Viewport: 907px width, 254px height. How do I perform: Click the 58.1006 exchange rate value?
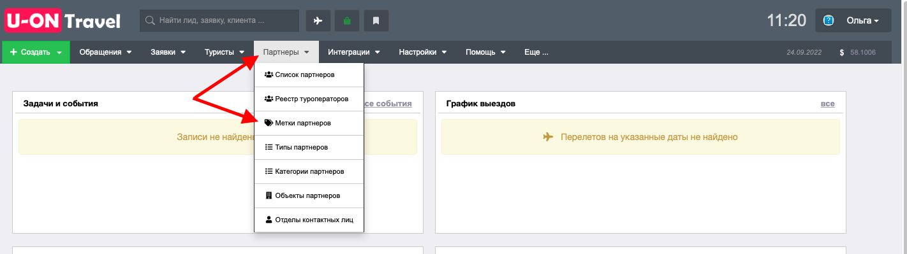click(863, 52)
